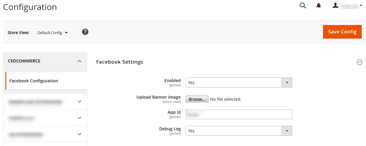The image size is (366, 146).
Task: Open the Enabled dropdown
Action: tap(239, 82)
